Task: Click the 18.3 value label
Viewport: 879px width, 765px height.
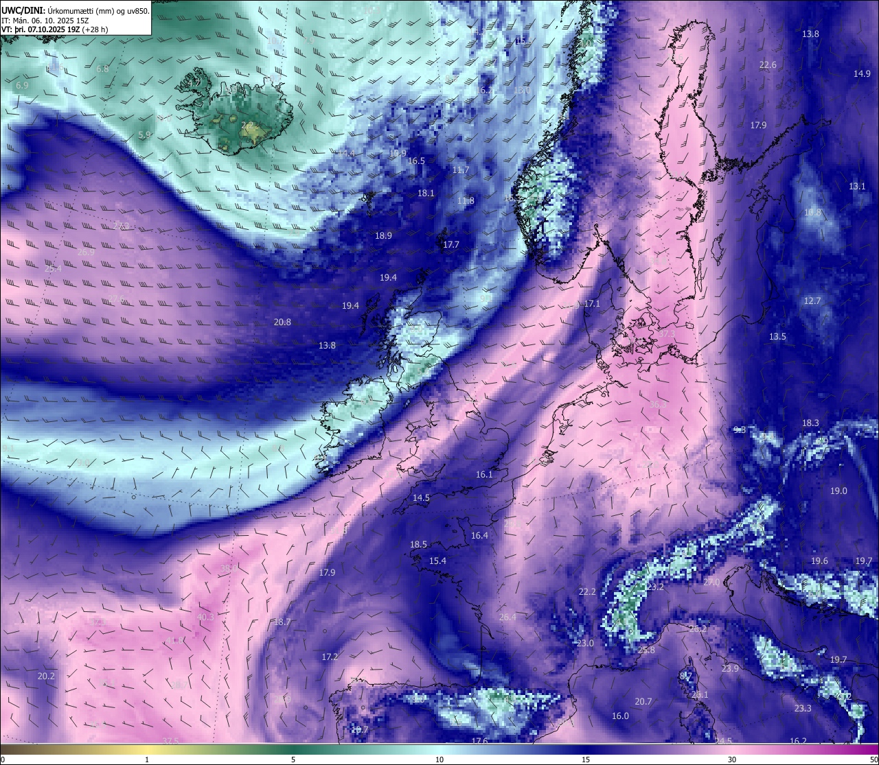Action: coord(810,423)
